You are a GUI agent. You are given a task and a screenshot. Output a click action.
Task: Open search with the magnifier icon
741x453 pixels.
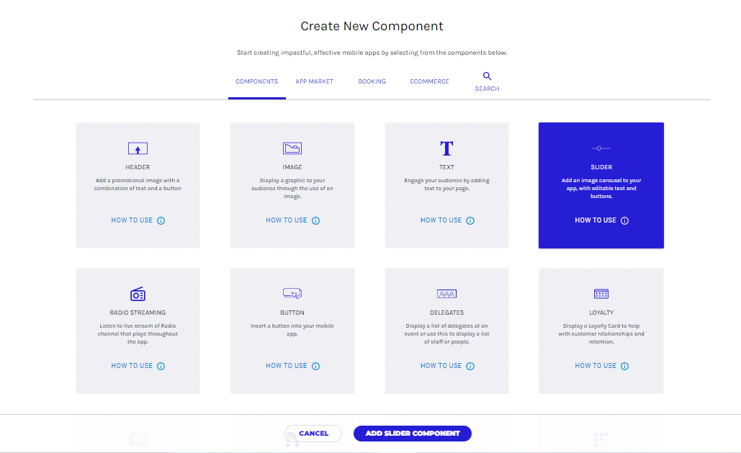pos(487,76)
